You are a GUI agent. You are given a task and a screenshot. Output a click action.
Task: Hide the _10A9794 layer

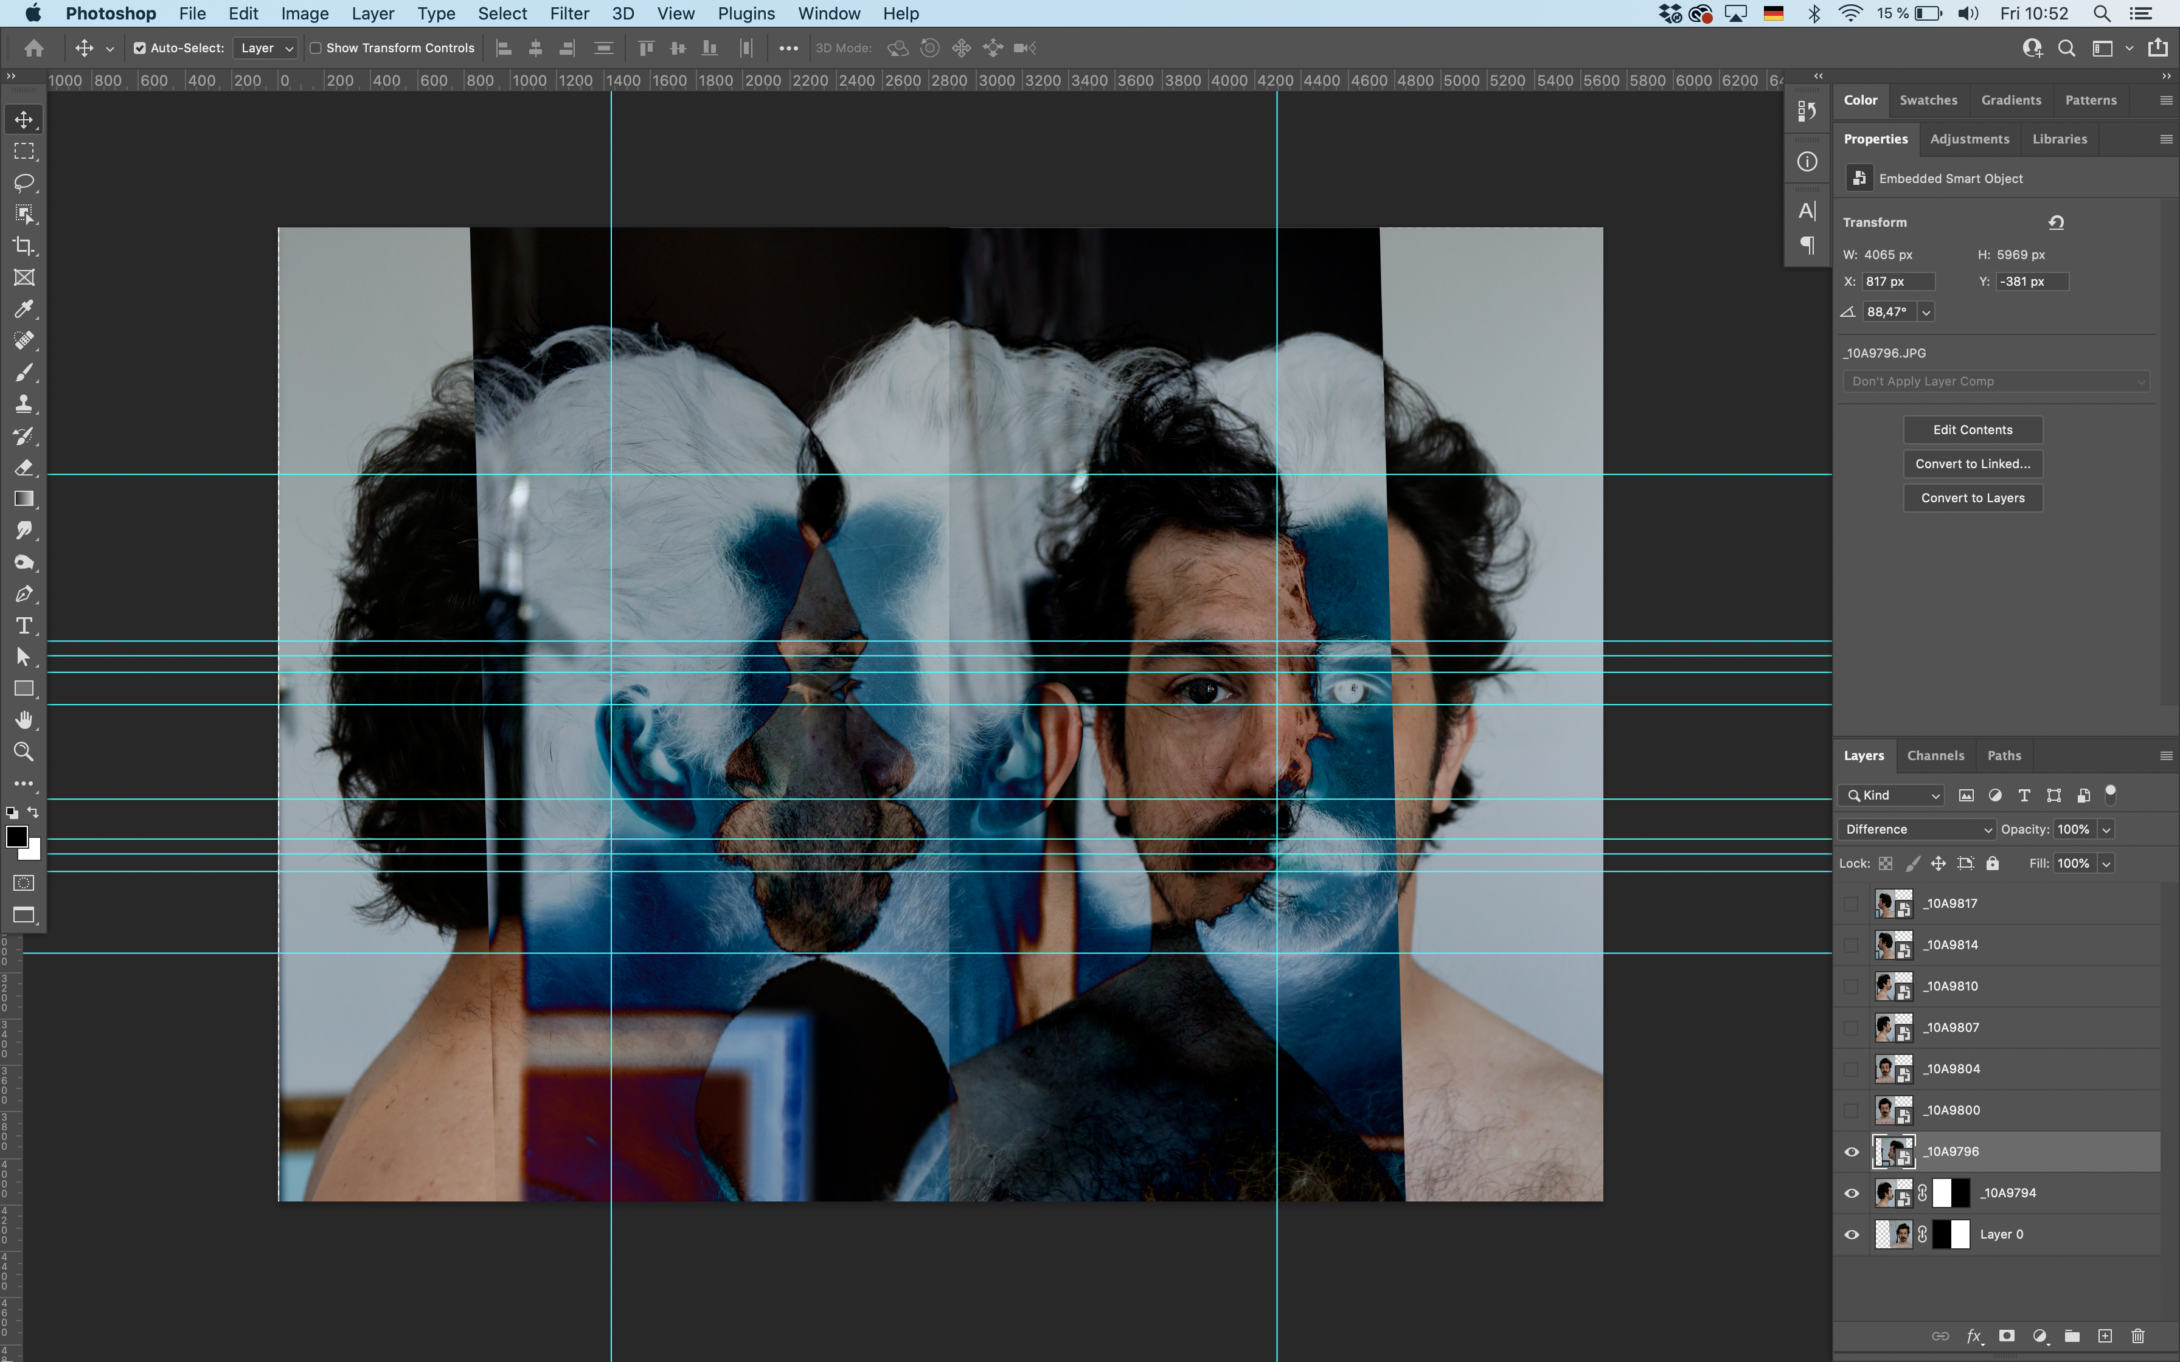point(1851,1194)
